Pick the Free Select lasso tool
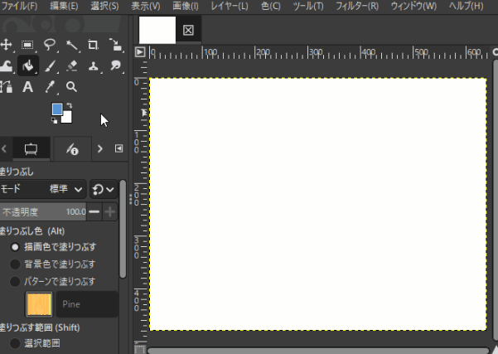Screen dimensions: 498x354 (50, 45)
